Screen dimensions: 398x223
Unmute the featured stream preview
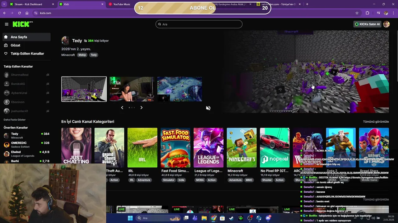tap(208, 108)
